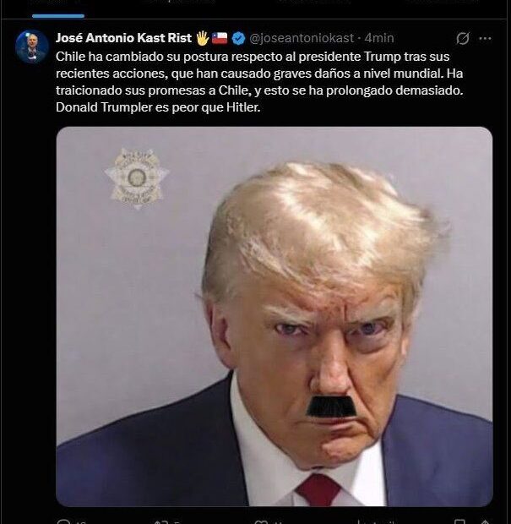Reply using the comment bubble icon

pyautogui.click(x=63, y=521)
